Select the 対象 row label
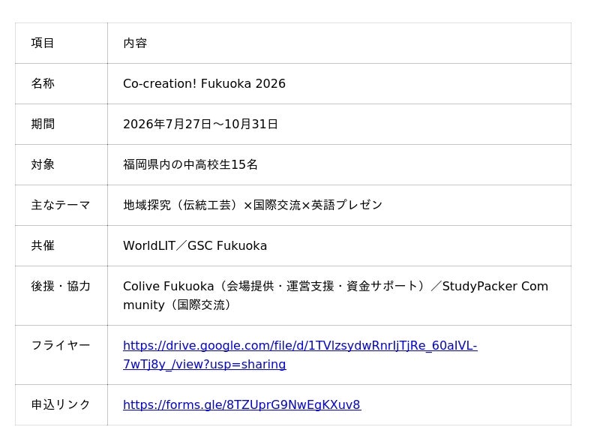 pyautogui.click(x=43, y=164)
